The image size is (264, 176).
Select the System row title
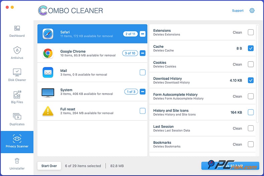click(67, 90)
